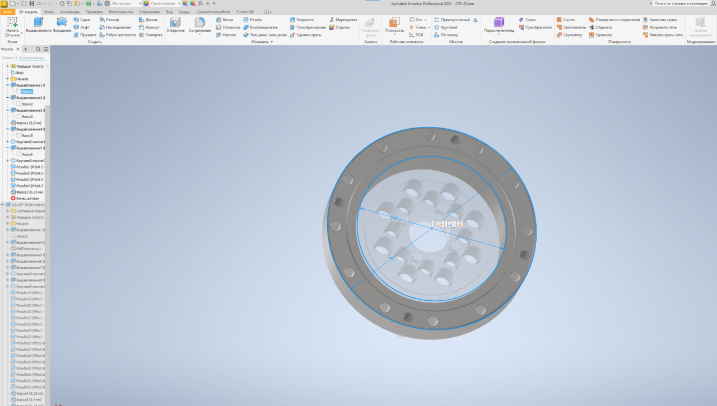This screenshot has width=717, height=406.
Task: Switch browser to Сборка view
Action: tap(8, 58)
